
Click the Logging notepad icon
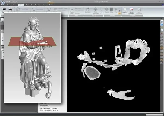[125, 9]
